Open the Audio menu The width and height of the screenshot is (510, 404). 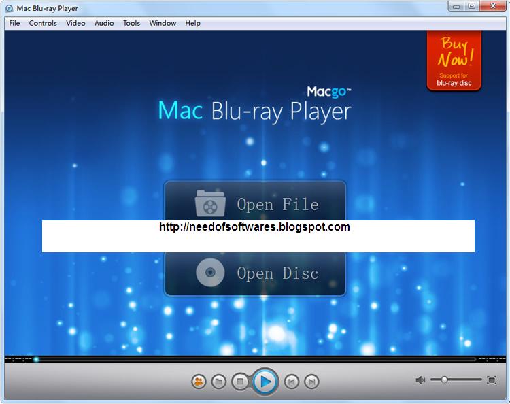tap(104, 23)
